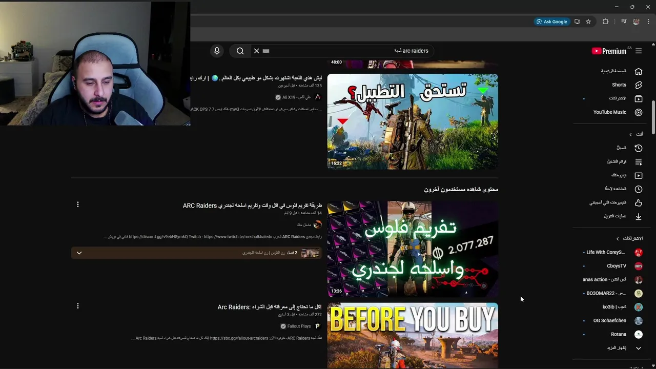
Task: Open Chrome three-dot menu
Action: (648, 22)
